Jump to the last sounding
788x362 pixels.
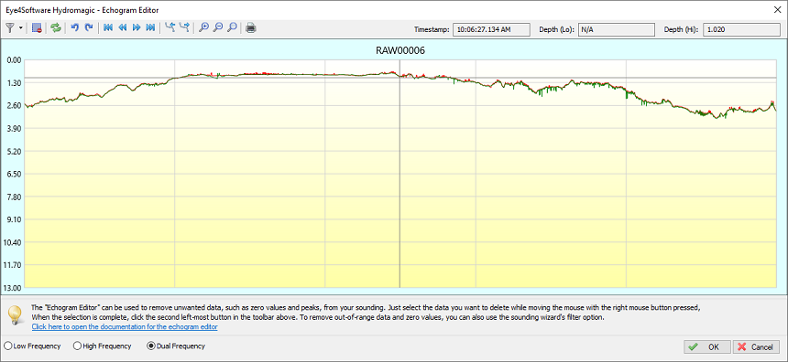point(150,28)
